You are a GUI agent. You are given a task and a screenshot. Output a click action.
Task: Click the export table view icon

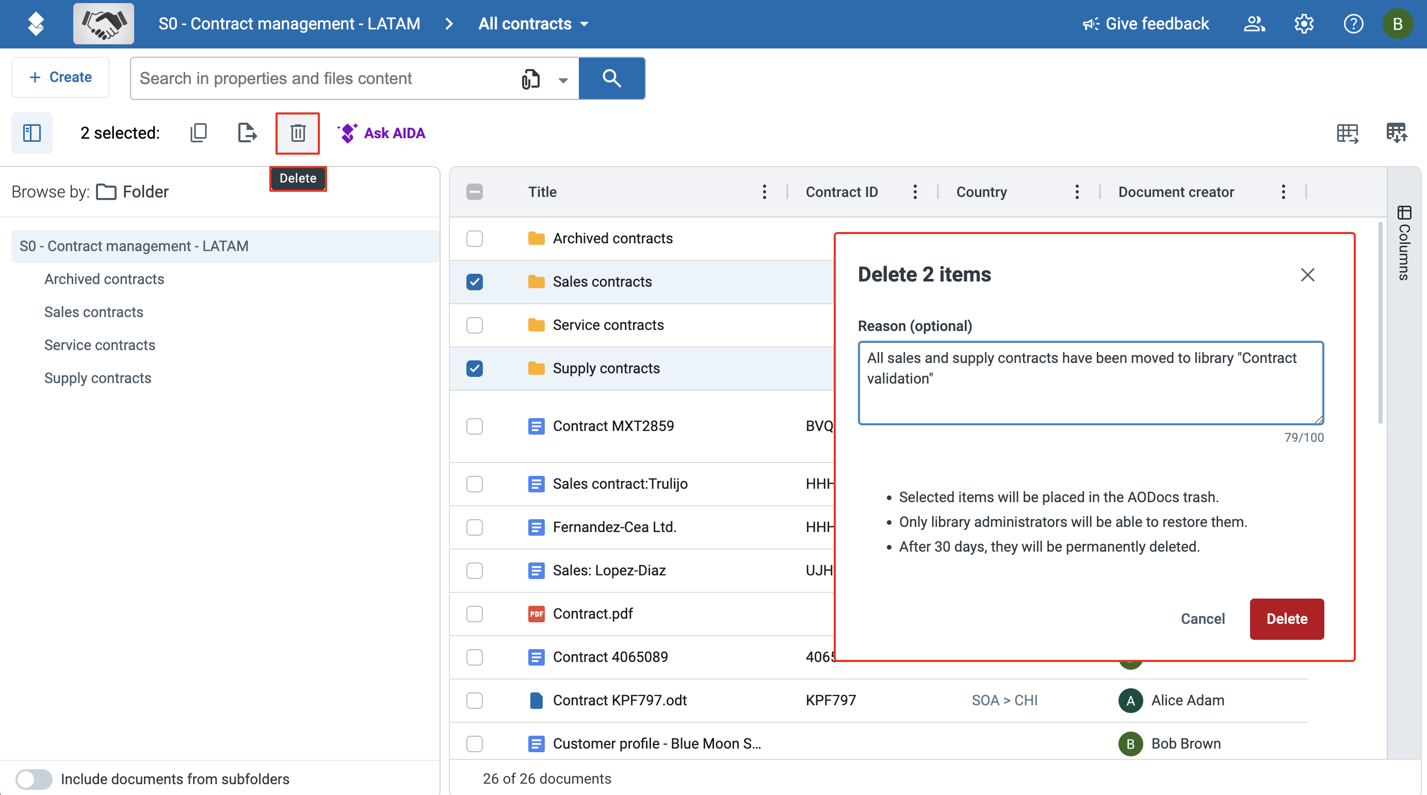click(x=1347, y=133)
